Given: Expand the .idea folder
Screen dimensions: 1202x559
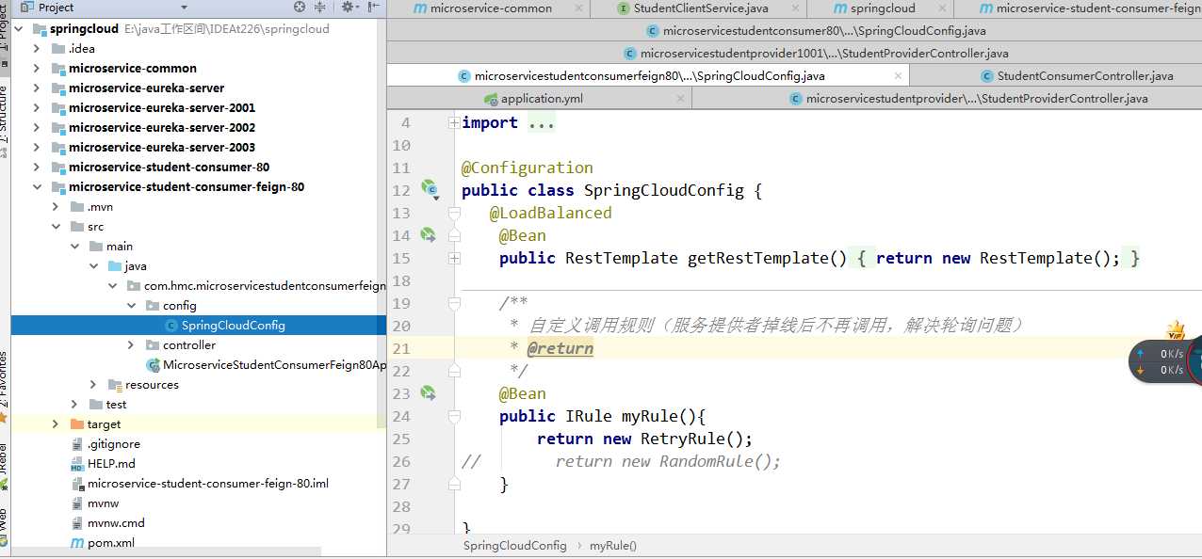Looking at the screenshot, I should pyautogui.click(x=37, y=49).
